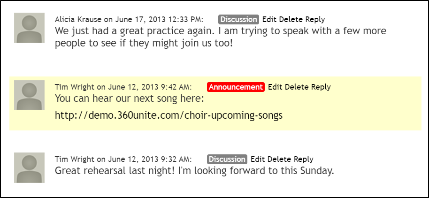Reply to the 'Great rehearsal' post
429x198 pixels.
point(303,159)
